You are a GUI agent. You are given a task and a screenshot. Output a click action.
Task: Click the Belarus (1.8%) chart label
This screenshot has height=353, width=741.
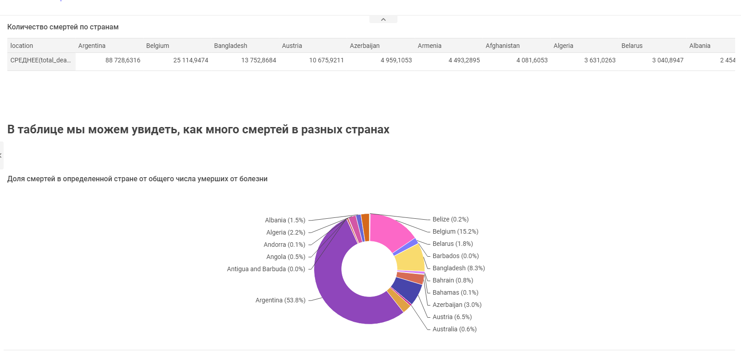(x=453, y=244)
